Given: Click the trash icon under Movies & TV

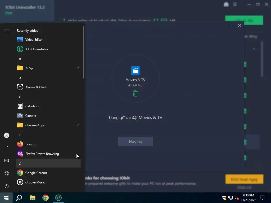Looking at the screenshot, I should tap(135, 93).
